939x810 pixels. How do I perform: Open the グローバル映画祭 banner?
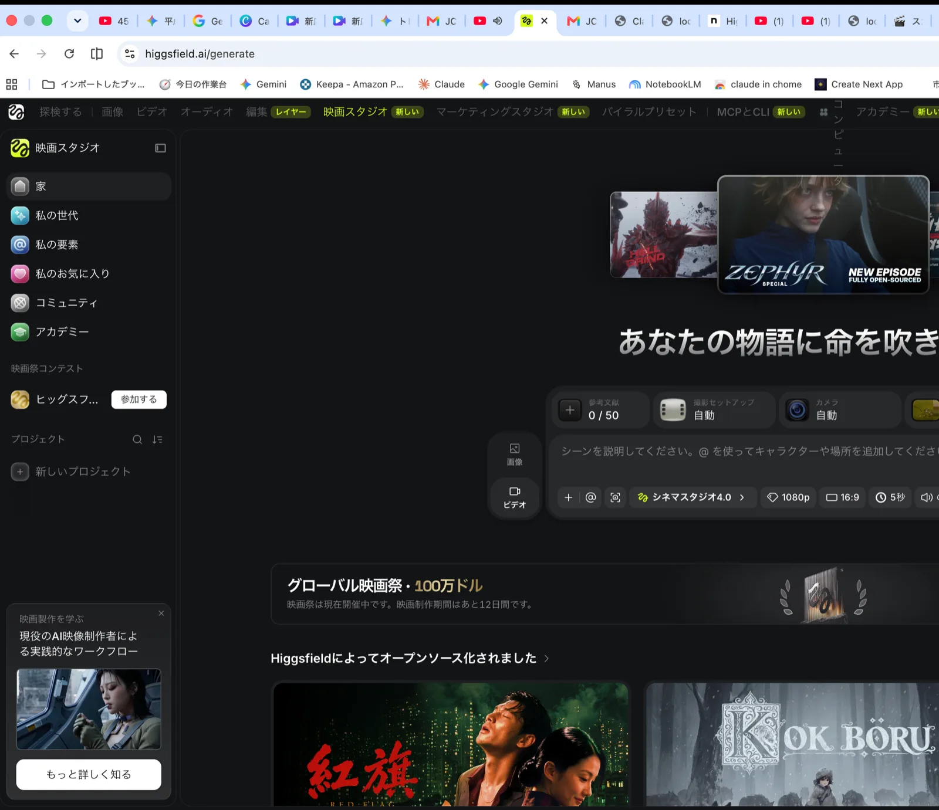604,594
